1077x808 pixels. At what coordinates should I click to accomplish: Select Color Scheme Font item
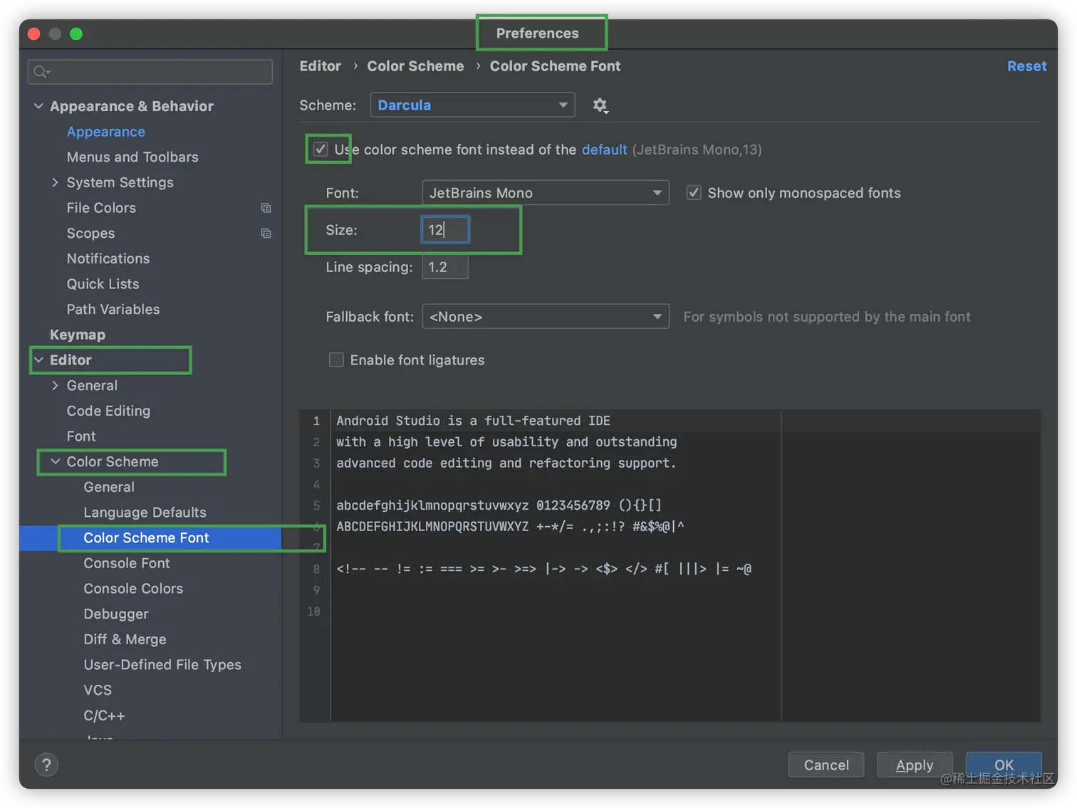[146, 538]
